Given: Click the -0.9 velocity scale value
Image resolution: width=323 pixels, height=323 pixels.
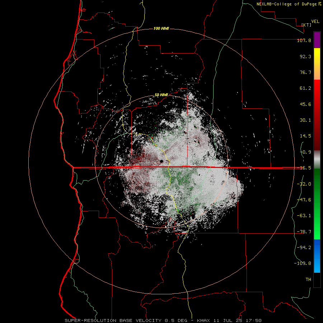Looking at the screenshot, I should click(x=305, y=152).
